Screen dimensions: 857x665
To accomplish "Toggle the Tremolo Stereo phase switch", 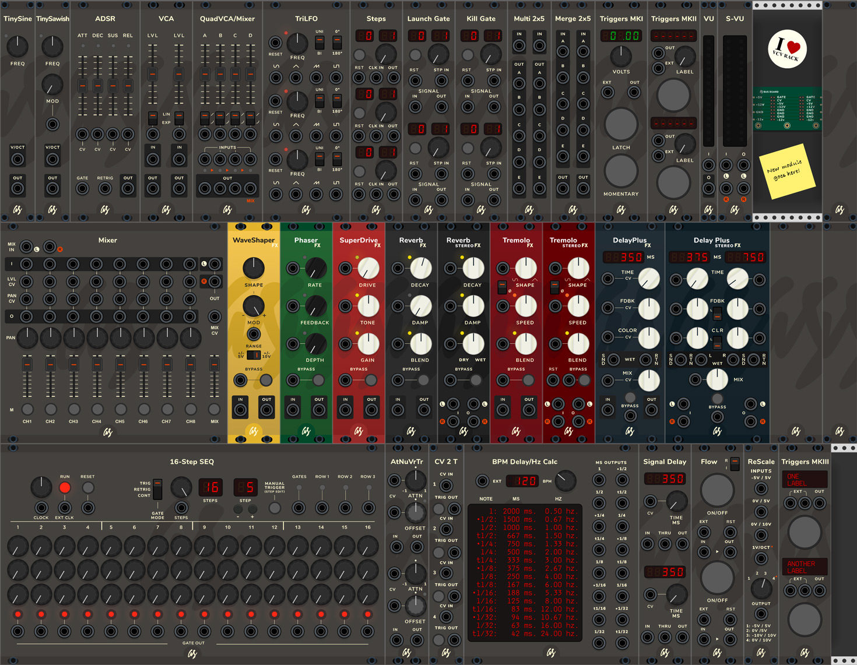I will [x=554, y=287].
